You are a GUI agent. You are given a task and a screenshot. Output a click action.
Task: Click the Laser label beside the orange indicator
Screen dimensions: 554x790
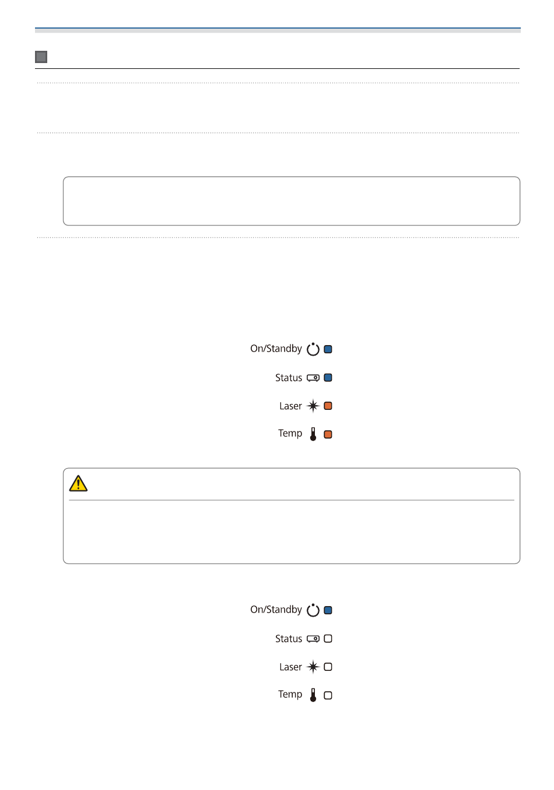290,406
